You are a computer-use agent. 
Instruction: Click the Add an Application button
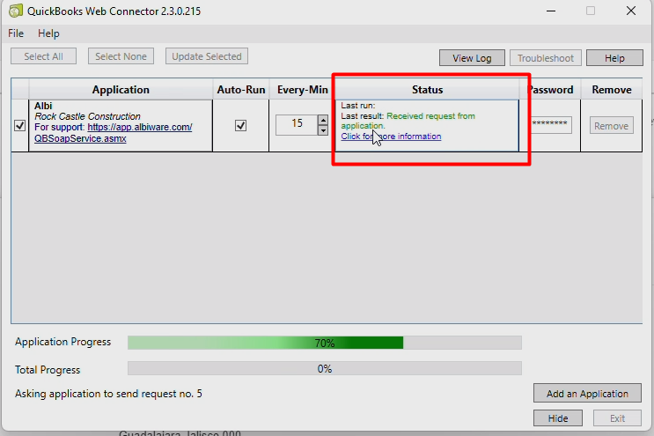(587, 394)
